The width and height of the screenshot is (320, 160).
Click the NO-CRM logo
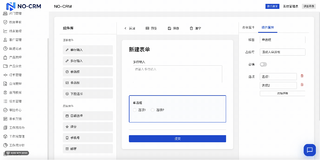pyautogui.click(x=24, y=6)
